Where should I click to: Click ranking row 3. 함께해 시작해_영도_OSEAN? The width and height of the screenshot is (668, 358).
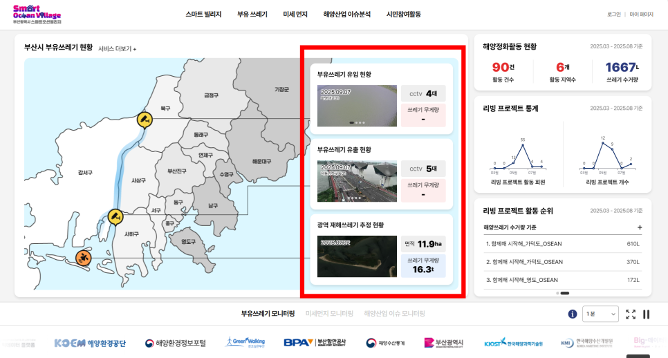[562, 280]
